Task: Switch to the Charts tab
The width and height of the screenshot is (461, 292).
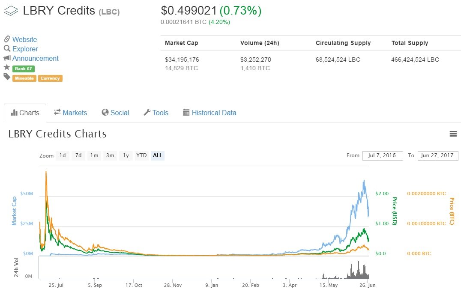Action: pyautogui.click(x=25, y=113)
